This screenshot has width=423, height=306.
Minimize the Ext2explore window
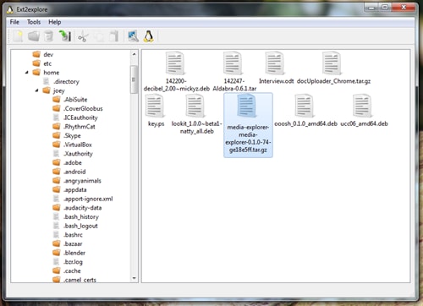click(371, 8)
